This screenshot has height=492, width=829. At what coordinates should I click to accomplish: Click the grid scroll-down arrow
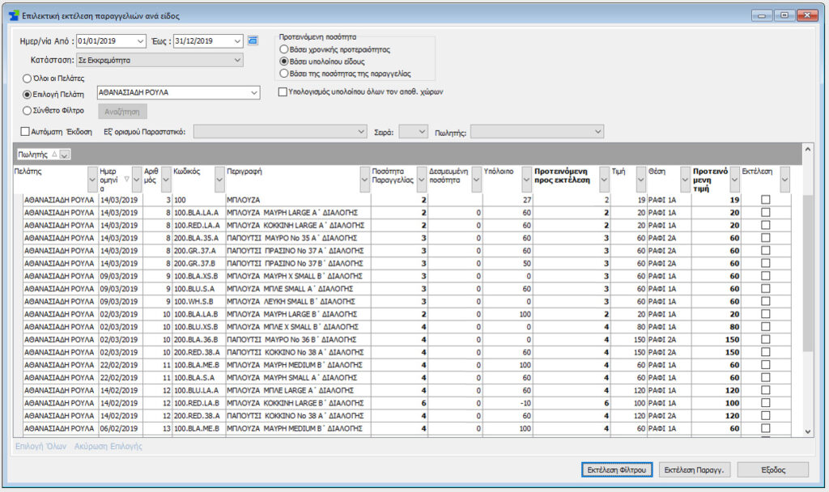pyautogui.click(x=807, y=432)
